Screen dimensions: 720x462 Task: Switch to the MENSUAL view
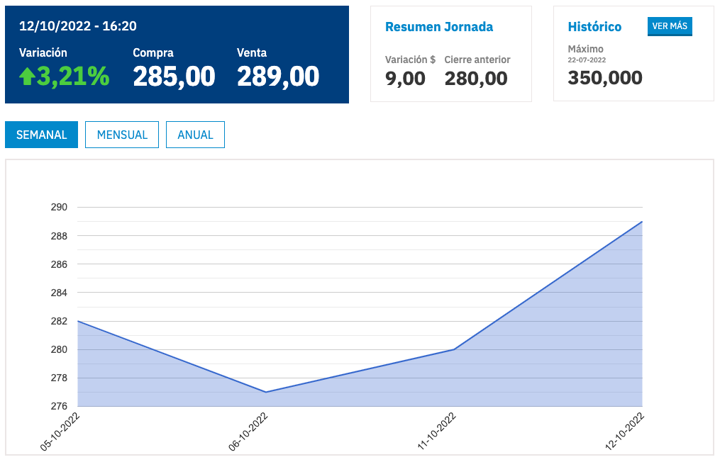click(x=122, y=135)
